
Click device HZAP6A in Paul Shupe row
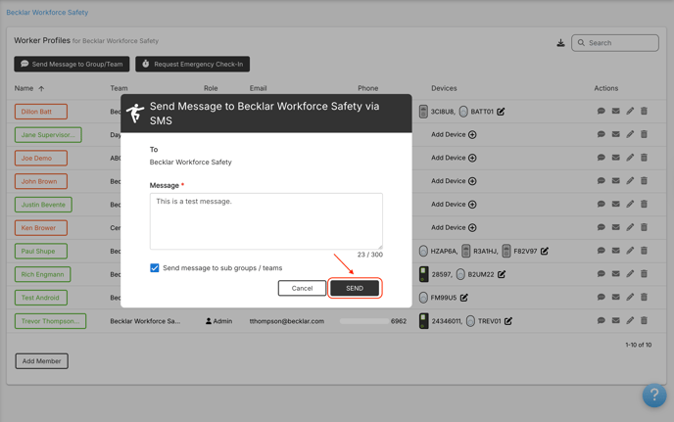439,251
